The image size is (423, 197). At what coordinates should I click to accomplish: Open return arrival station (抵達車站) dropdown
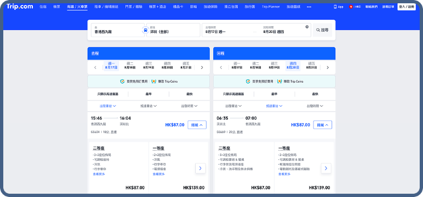(275, 106)
